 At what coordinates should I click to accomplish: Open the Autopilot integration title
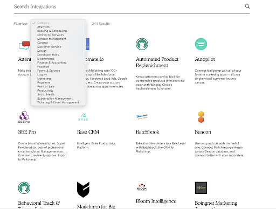(x=205, y=59)
